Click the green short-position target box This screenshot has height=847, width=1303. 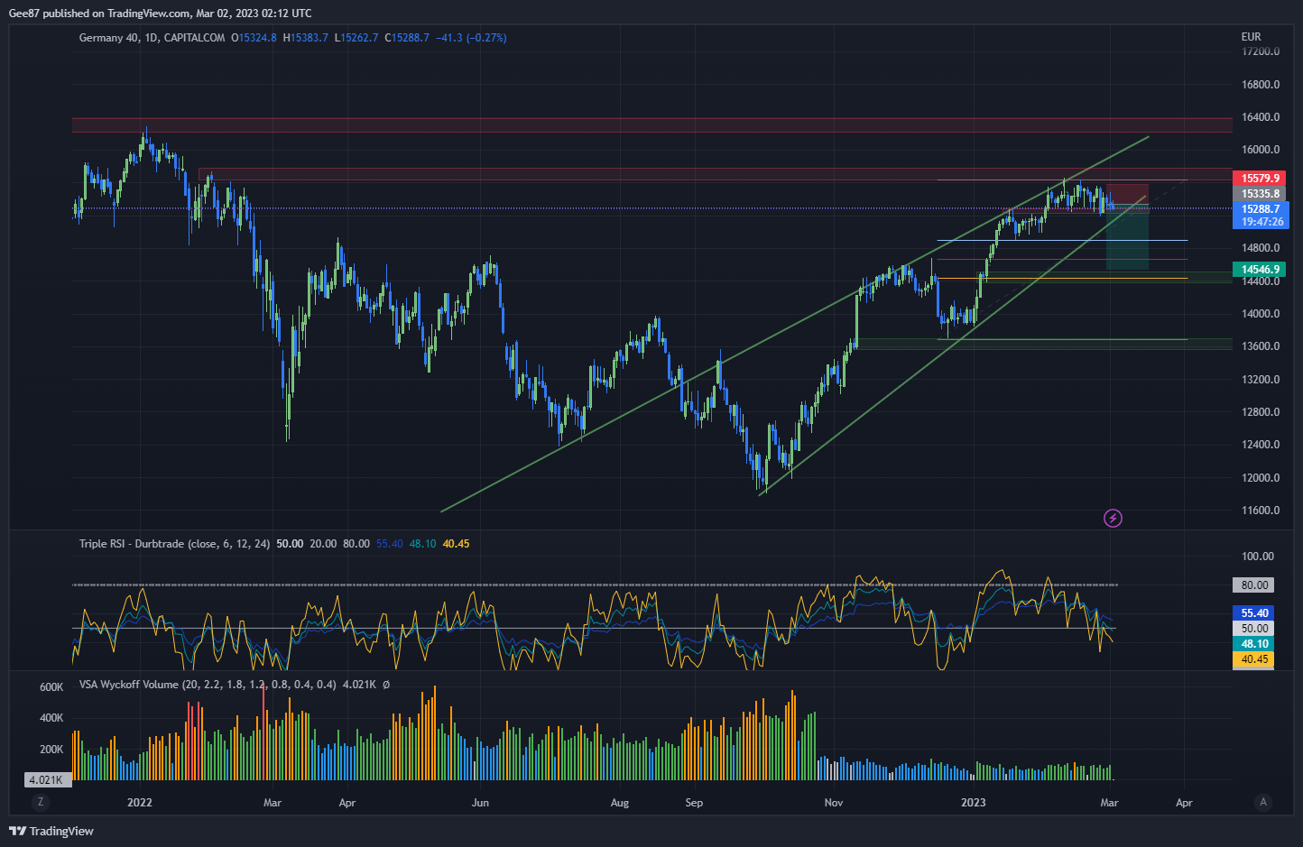click(1127, 238)
